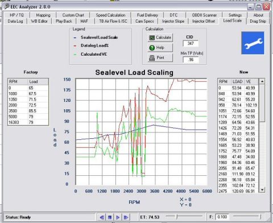Select the DTC tab
Viewport: 273px width, 223px height.
pyautogui.click(x=173, y=15)
